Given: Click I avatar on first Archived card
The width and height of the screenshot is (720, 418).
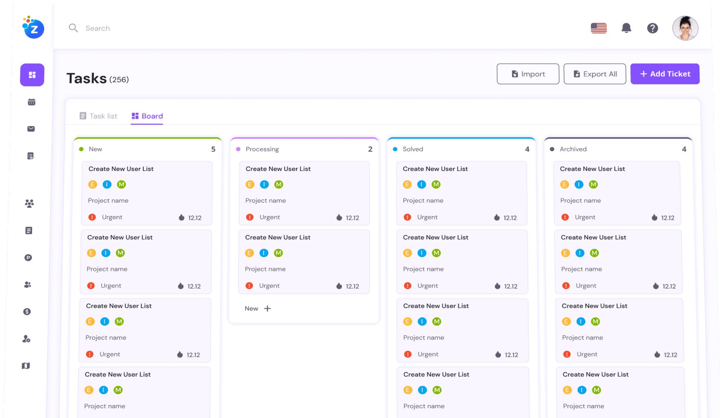Looking at the screenshot, I should click(579, 184).
